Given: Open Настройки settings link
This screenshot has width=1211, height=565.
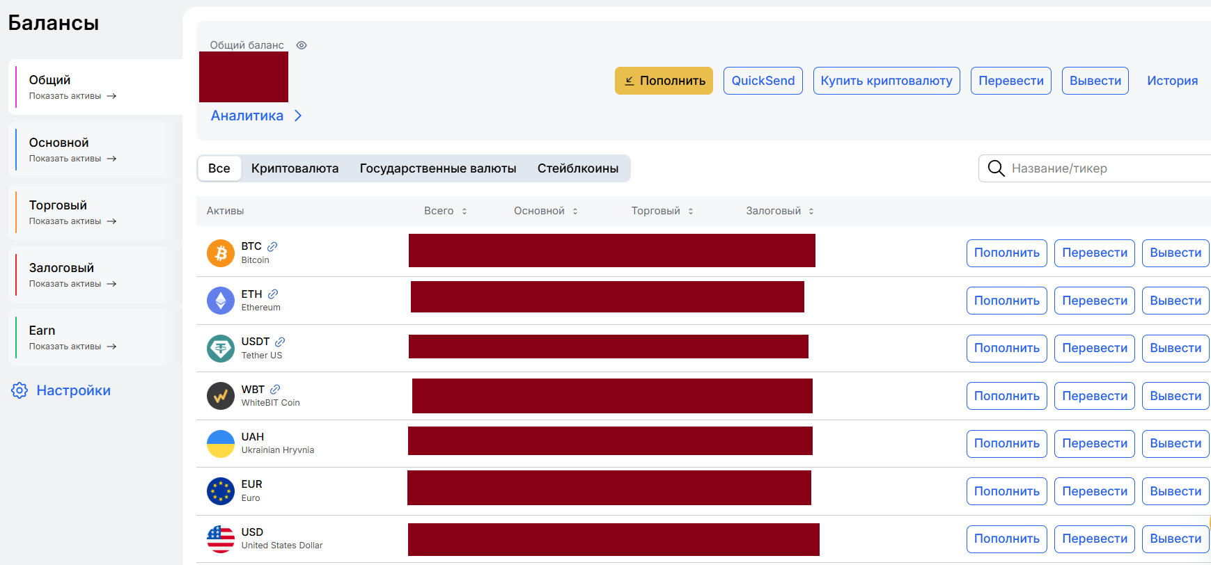Looking at the screenshot, I should [74, 390].
